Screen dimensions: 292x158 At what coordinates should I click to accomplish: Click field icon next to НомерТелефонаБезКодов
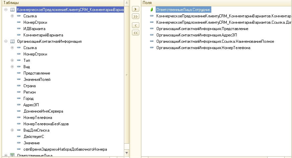19,124
